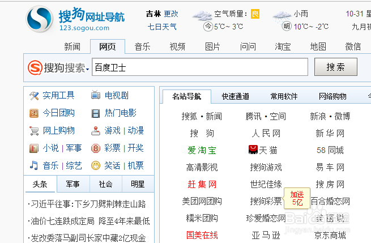The height and width of the screenshot is (243, 371).
Task: Open the 实用工具 link
Action: 58,95
